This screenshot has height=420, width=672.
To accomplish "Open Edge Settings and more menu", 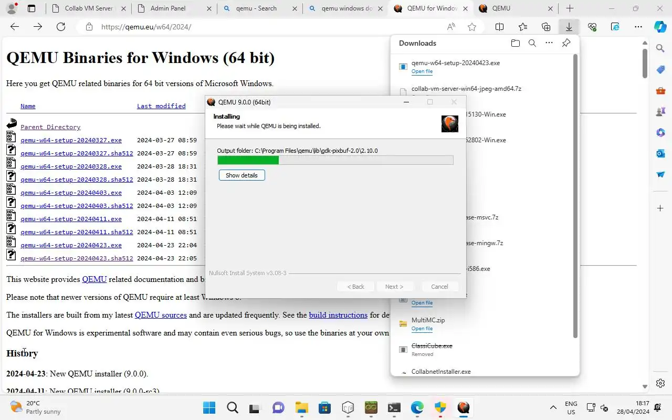I will (x=638, y=27).
